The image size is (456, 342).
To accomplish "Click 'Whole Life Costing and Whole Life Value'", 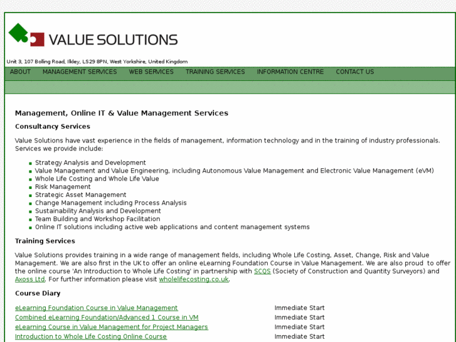I will pos(97,179).
